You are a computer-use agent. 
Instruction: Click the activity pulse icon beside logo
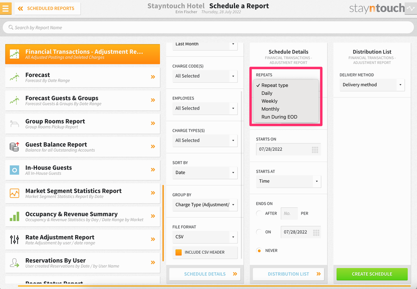pyautogui.click(x=411, y=9)
